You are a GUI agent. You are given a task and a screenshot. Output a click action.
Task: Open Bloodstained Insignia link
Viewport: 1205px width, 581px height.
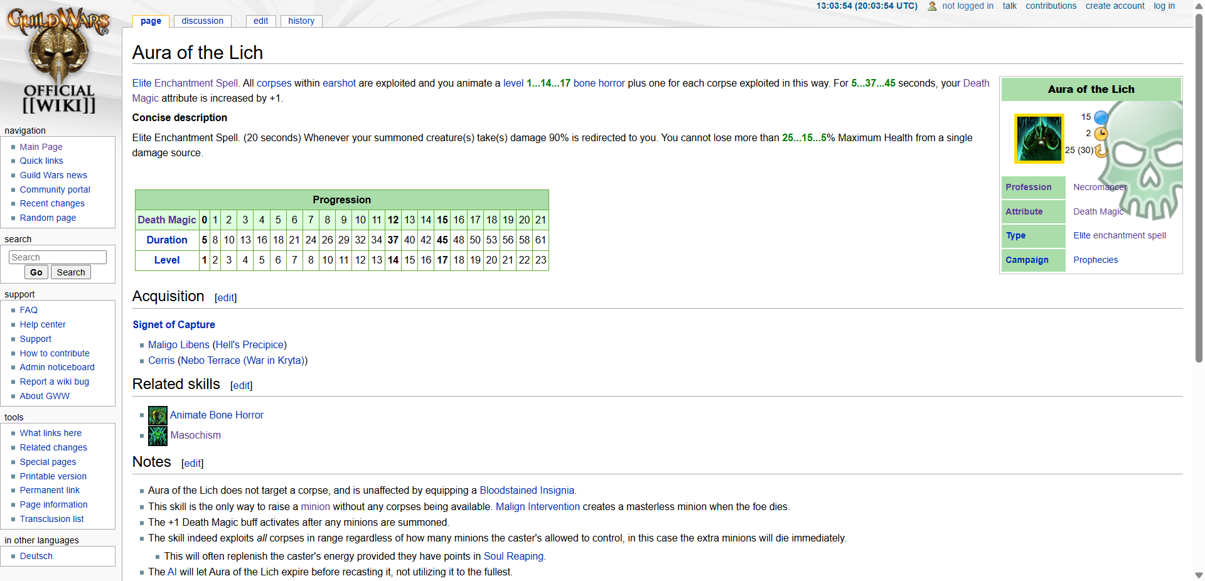click(x=527, y=490)
